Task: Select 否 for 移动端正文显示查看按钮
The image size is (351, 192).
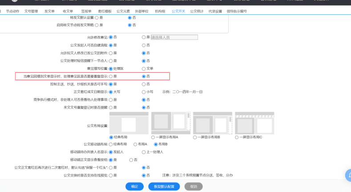Action: tap(131, 160)
